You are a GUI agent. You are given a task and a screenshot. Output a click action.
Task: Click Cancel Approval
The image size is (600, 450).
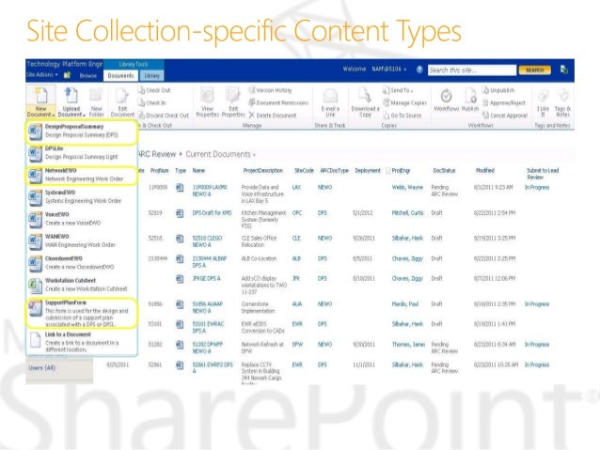point(505,115)
